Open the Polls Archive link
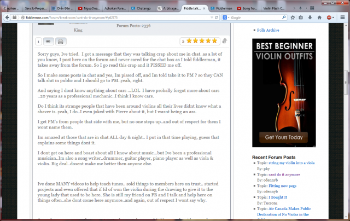The width and height of the screenshot is (350, 221). click(268, 30)
